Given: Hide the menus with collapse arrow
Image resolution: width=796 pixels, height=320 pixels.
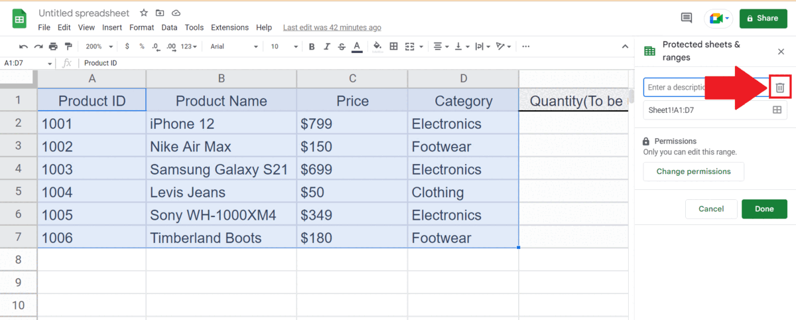Looking at the screenshot, I should tap(624, 46).
